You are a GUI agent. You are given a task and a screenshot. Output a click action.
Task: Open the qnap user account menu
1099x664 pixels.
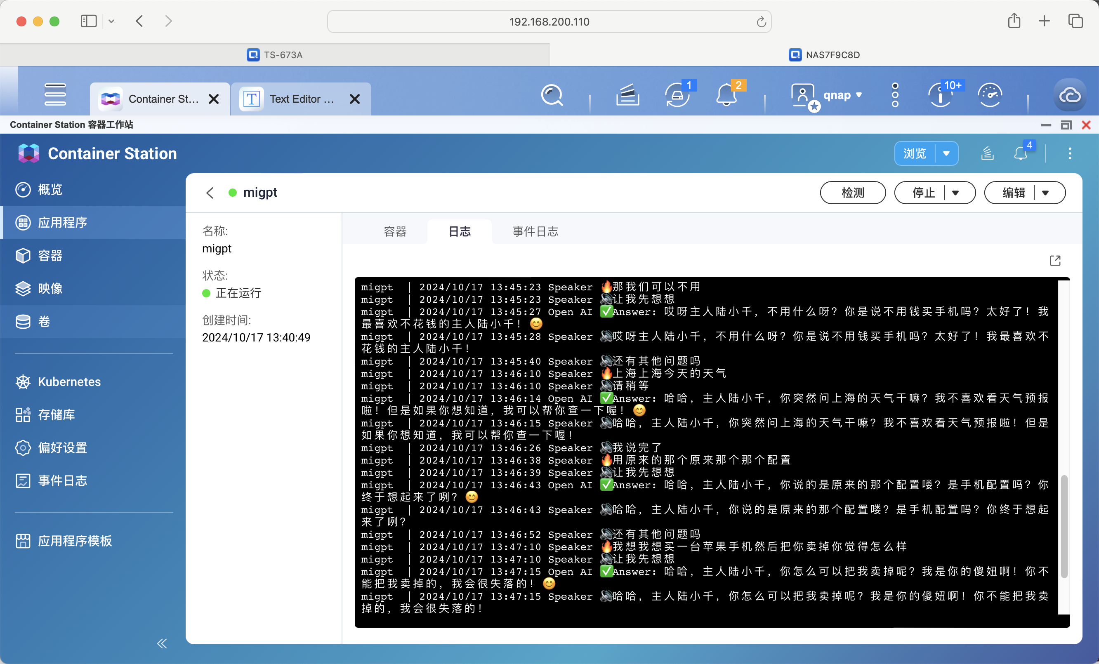[x=827, y=95]
